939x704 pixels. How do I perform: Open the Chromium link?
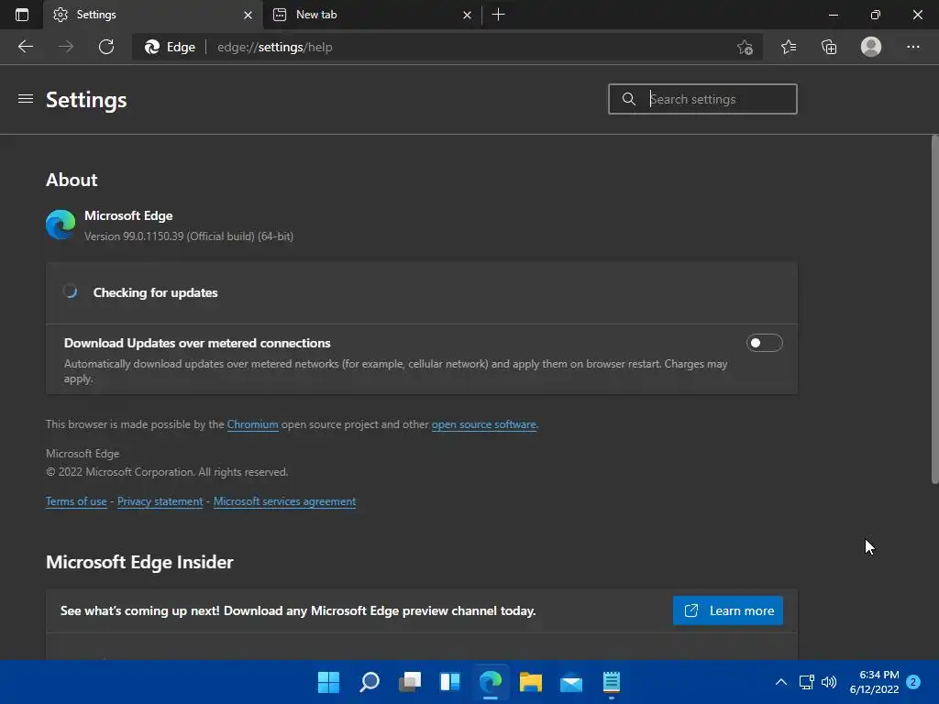[252, 424]
